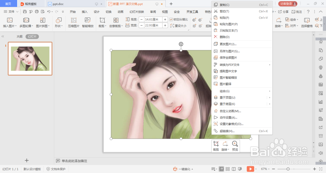The height and width of the screenshot is (173, 326).
Task: Click the bar chart icon in right sidebar
Action: click(320, 102)
